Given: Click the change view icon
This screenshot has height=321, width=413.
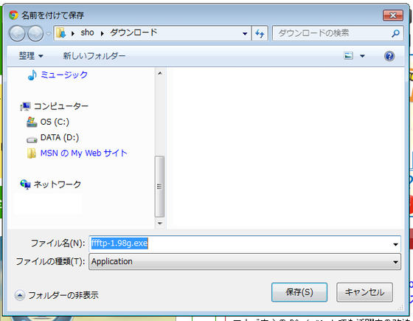Looking at the screenshot, I should (348, 55).
